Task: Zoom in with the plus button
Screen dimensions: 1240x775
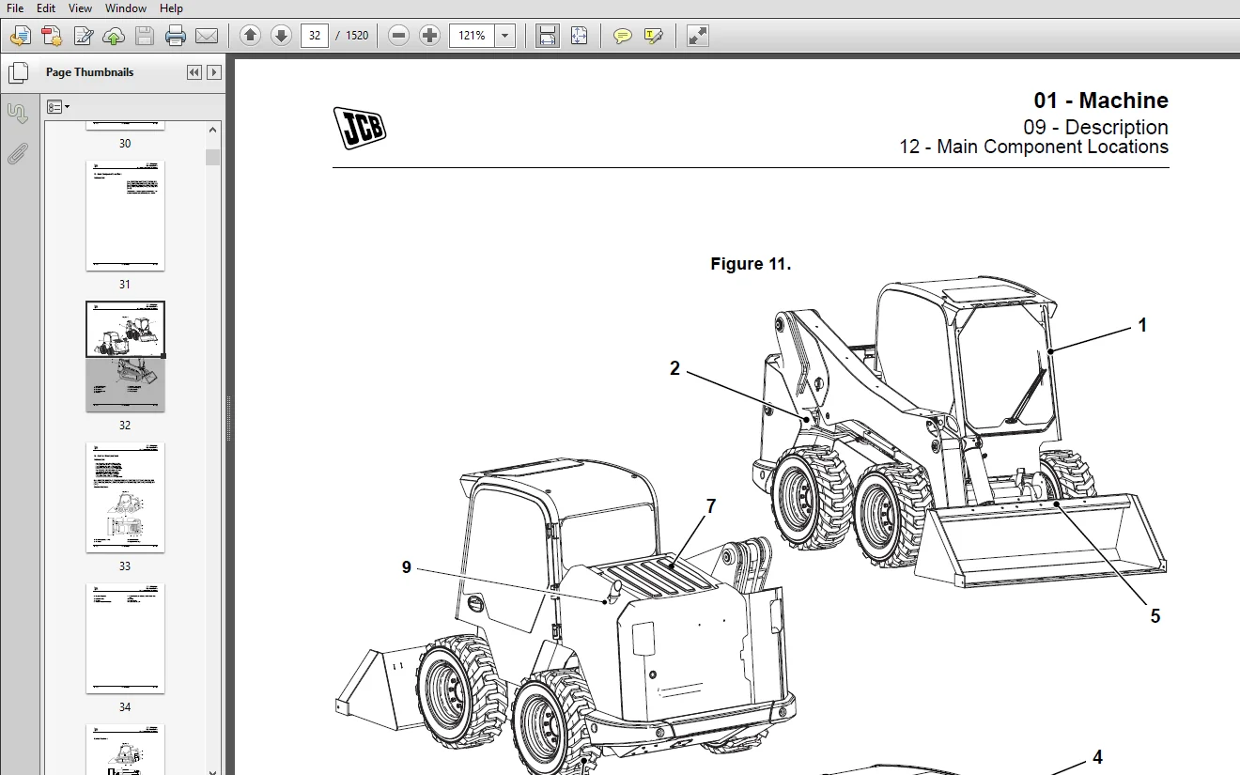Action: tap(430, 36)
